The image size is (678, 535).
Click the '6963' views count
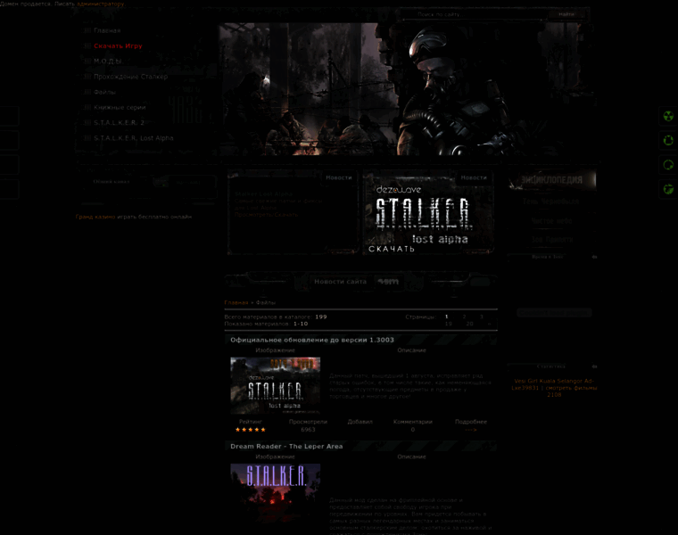308,430
